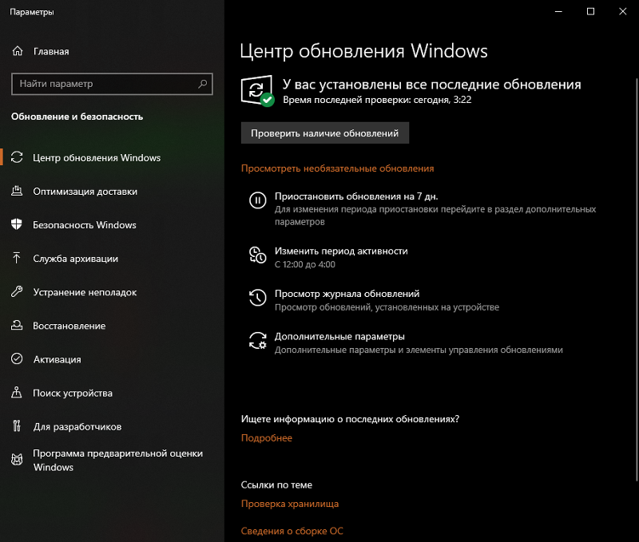
Task: Click Ищете информацию о последних обновлениях? text
Action: (350, 419)
